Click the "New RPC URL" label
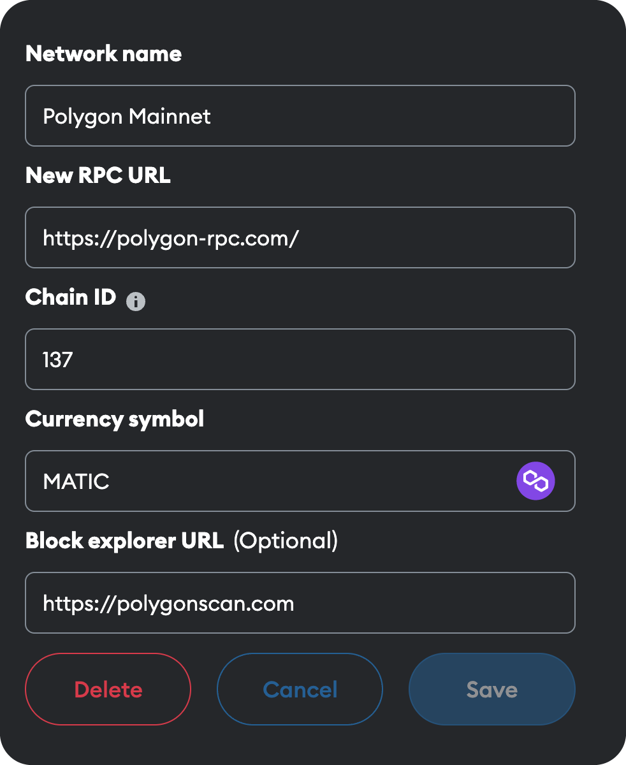Viewport: 626px width, 765px height. (98, 175)
